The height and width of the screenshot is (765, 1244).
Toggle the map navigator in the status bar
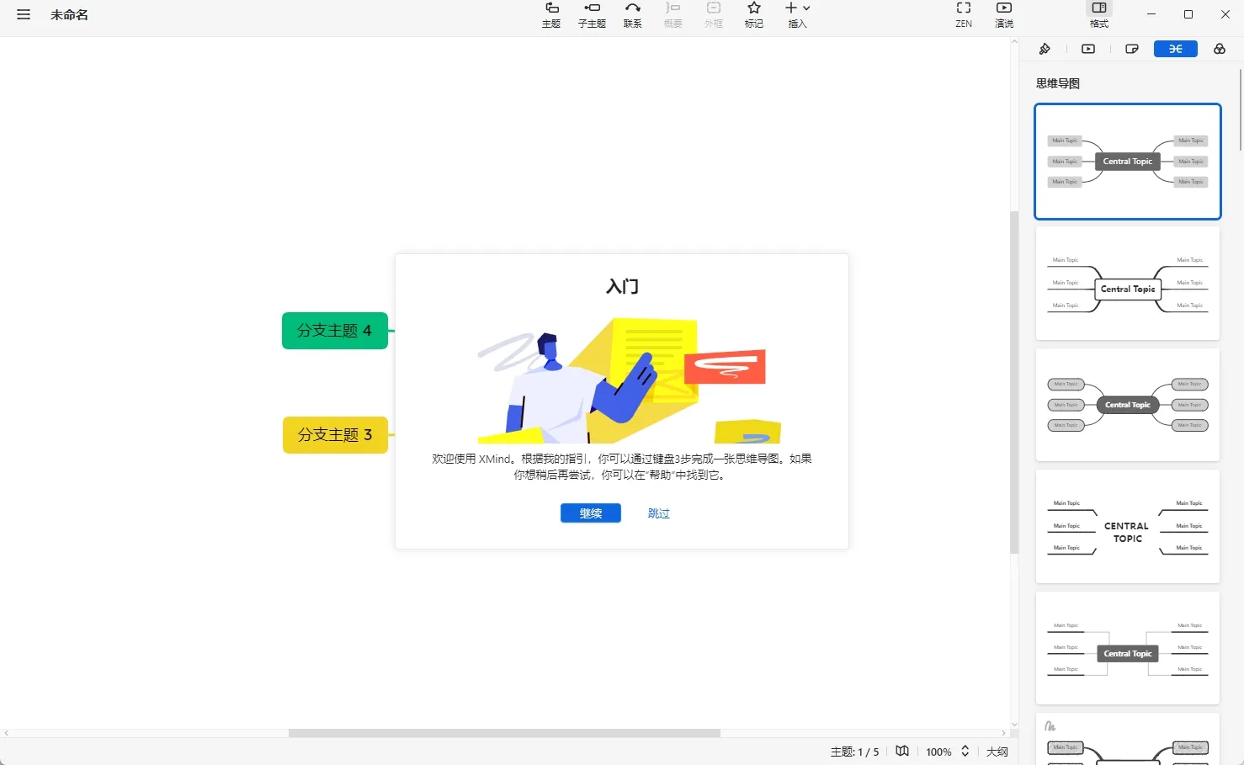pyautogui.click(x=902, y=751)
